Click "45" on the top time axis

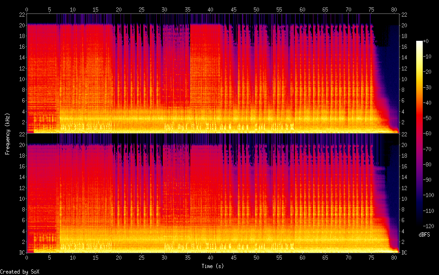pos(233,9)
